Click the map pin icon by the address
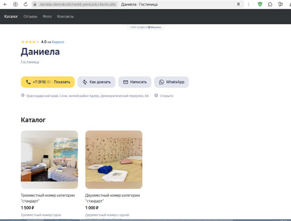Image resolution: width=291 pixels, height=221 pixels. (23, 95)
